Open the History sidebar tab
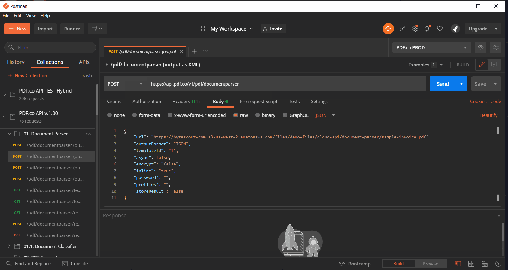The height and width of the screenshot is (270, 508). (x=16, y=62)
